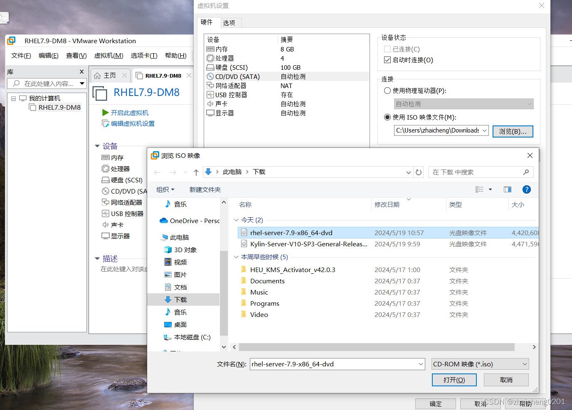This screenshot has width=572, height=410.
Task: Click the 声卡 sound card icon in the settings list
Action: (210, 104)
